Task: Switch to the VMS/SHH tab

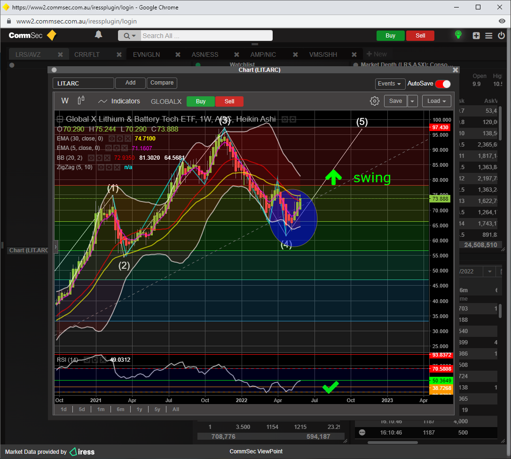Action: coord(323,54)
